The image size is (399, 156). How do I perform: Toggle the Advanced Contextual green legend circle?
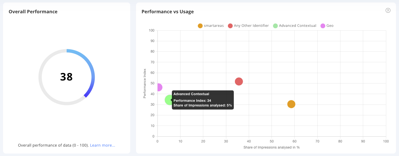coord(275,26)
